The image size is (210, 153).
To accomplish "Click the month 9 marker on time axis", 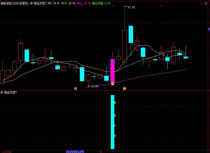I will coord(101,152).
